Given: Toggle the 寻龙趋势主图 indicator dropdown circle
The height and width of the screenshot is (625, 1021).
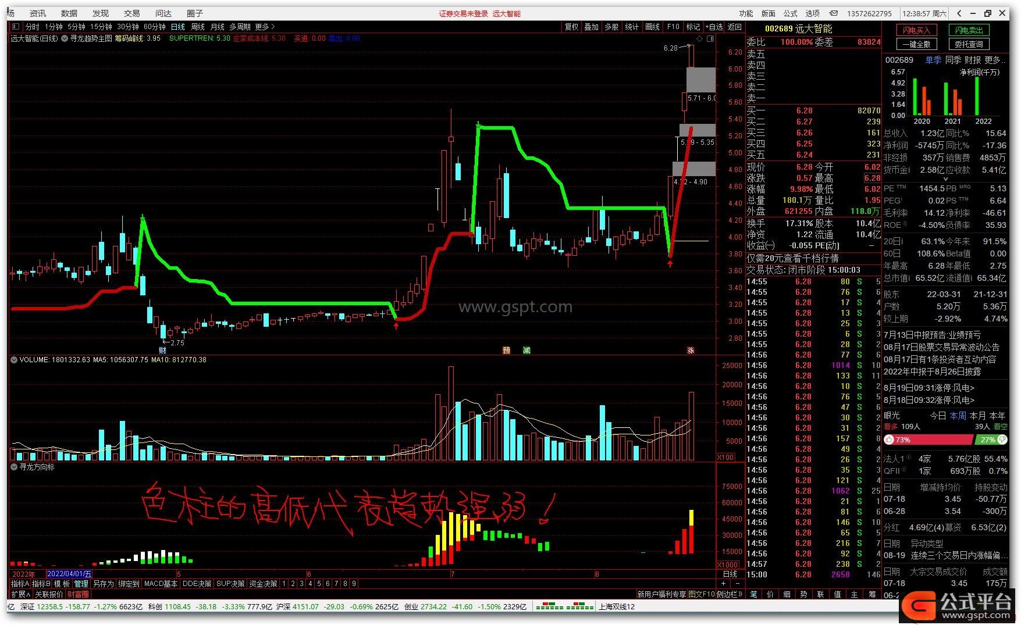Looking at the screenshot, I should (x=65, y=39).
